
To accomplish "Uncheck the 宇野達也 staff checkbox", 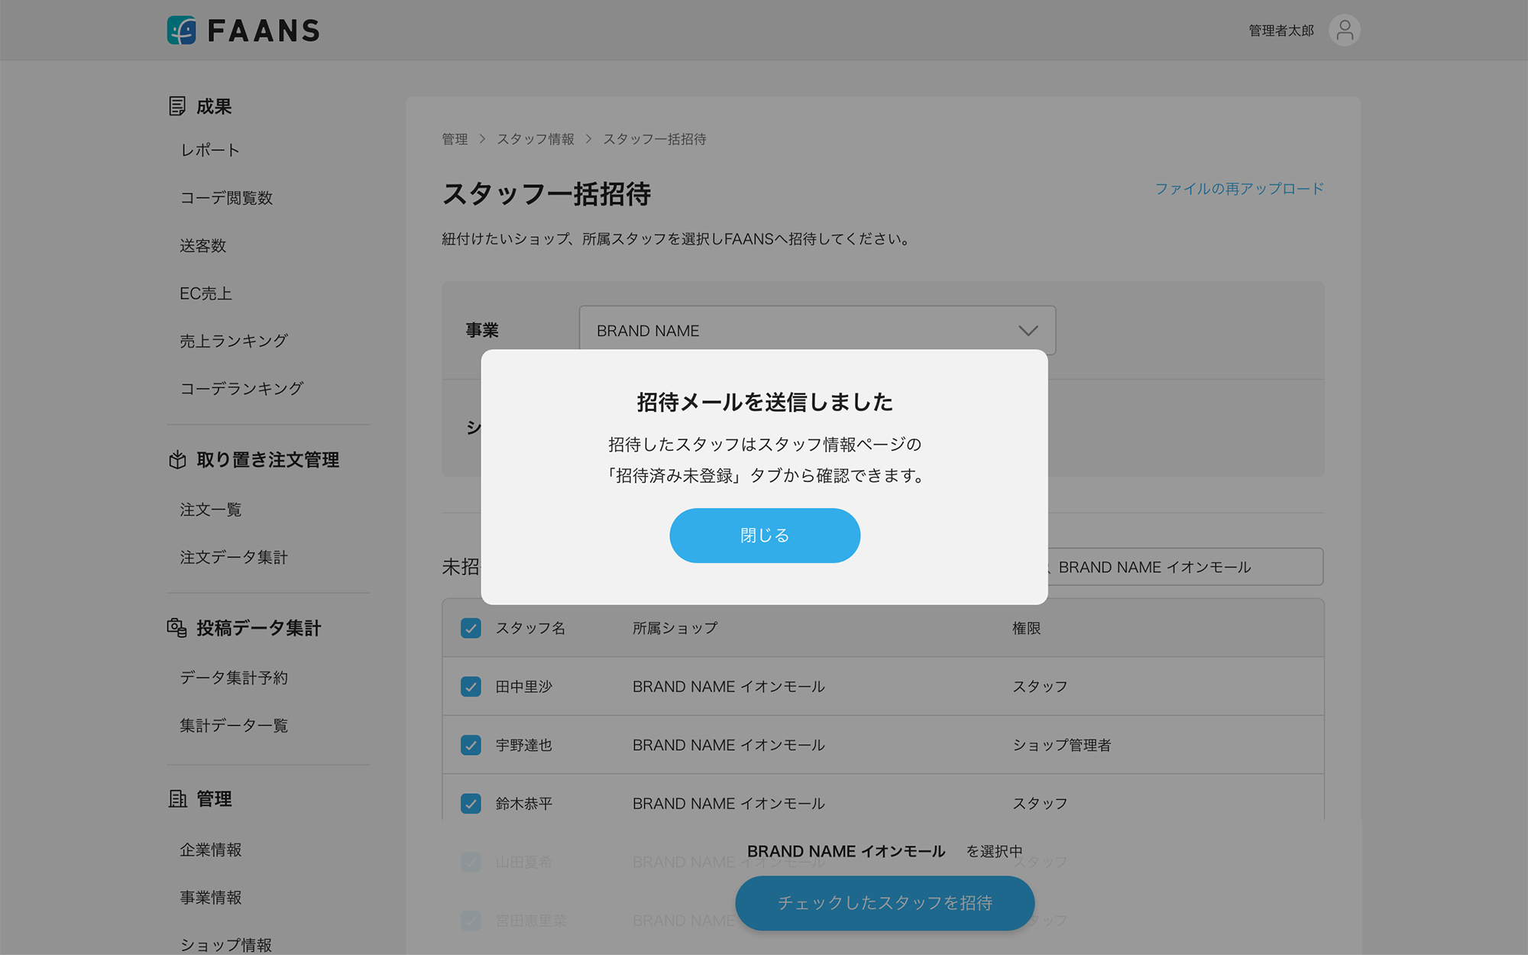I will pyautogui.click(x=471, y=745).
